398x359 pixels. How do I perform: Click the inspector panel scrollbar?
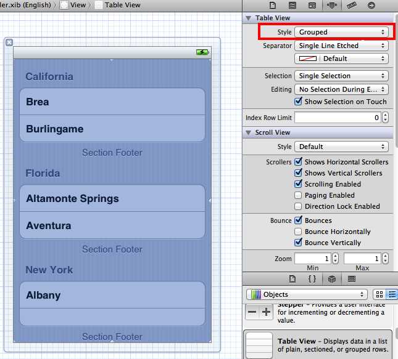(x=397, y=80)
